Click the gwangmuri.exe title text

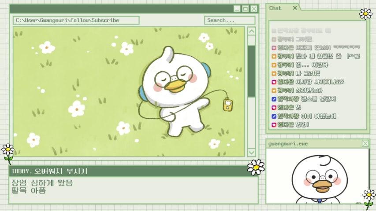click(288, 144)
